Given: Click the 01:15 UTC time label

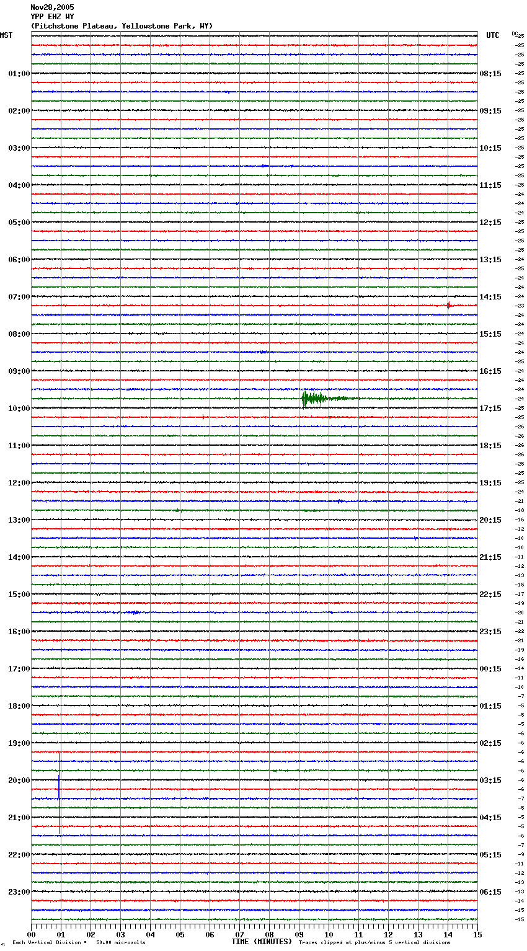Looking at the screenshot, I should [x=490, y=706].
